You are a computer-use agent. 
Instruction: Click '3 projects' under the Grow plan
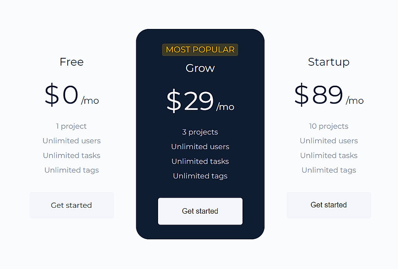[x=200, y=132]
